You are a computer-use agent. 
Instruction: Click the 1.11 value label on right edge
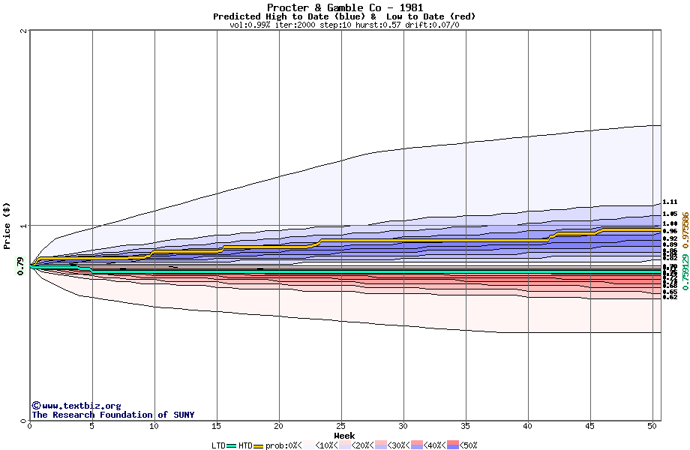coord(670,202)
